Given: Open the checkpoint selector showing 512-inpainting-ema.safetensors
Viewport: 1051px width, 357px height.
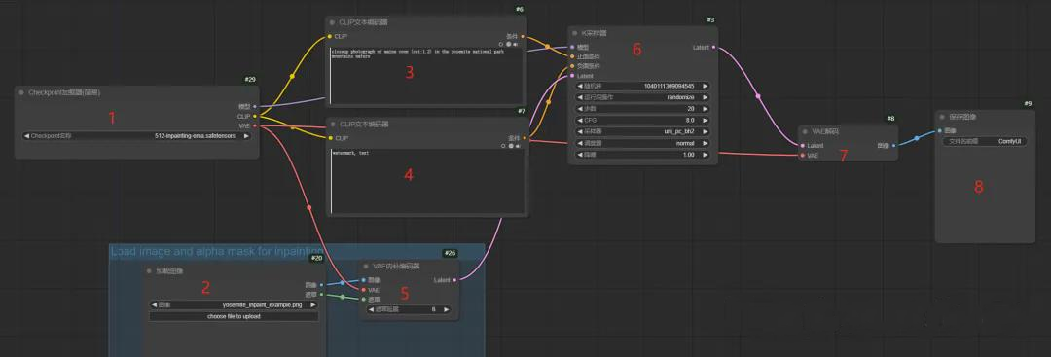Looking at the screenshot, I should pos(137,135).
